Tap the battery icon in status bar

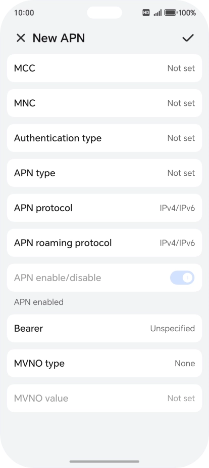171,13
